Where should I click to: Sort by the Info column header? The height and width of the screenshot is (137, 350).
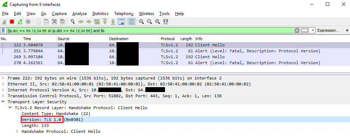point(272,39)
